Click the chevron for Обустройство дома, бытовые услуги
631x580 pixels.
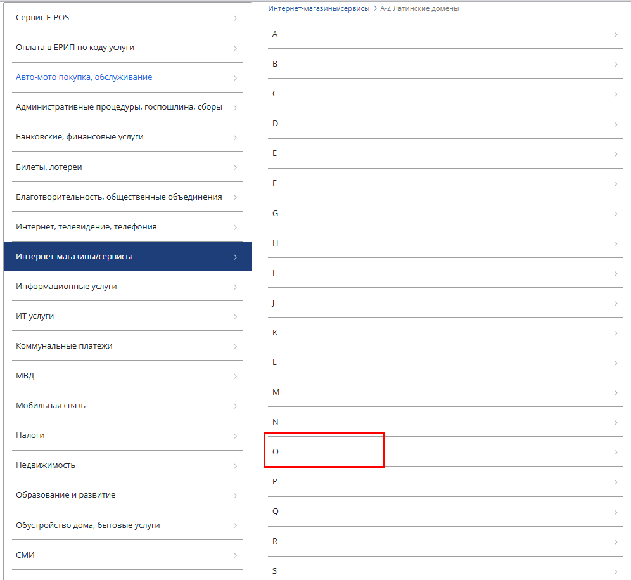point(236,525)
